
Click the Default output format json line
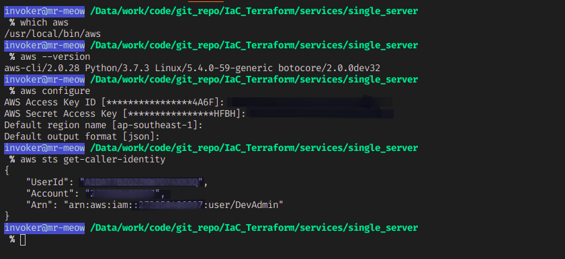[82, 137]
